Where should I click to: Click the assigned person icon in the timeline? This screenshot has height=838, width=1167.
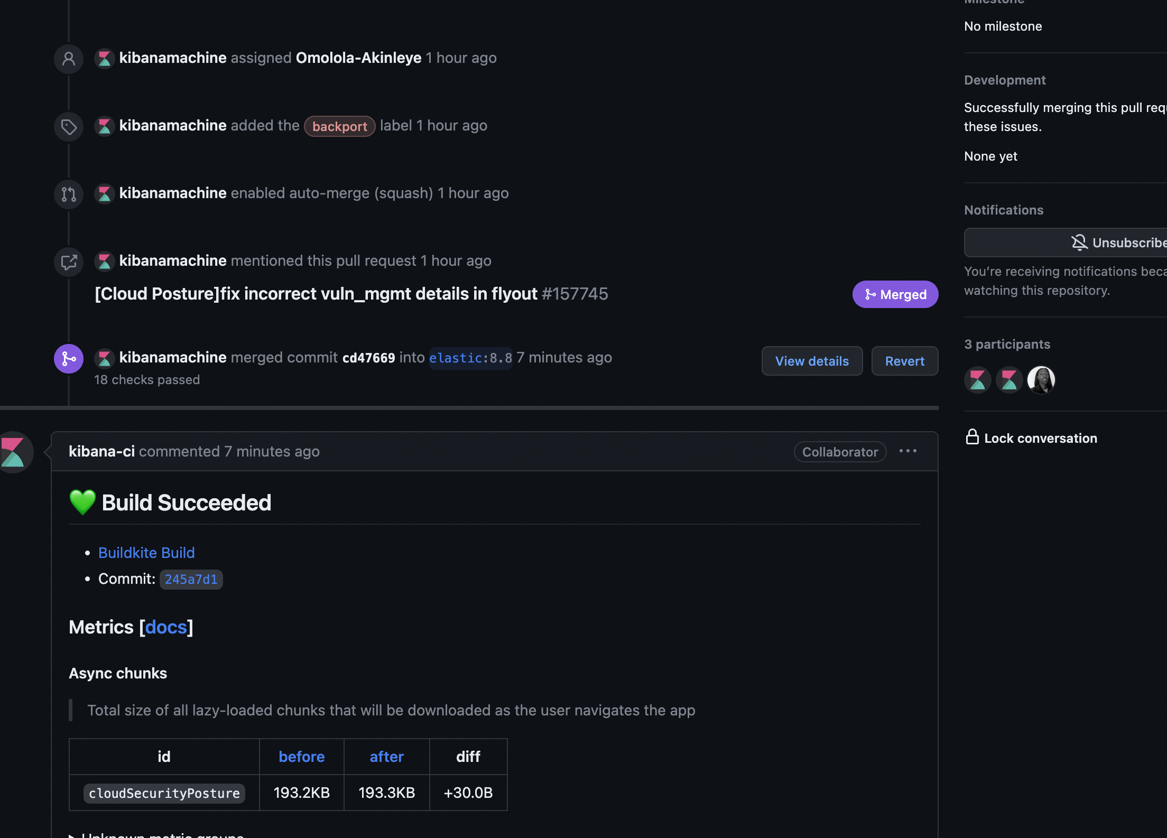(68, 59)
